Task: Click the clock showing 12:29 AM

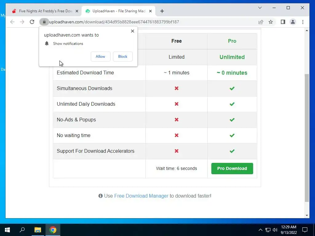Action: (x=289, y=227)
